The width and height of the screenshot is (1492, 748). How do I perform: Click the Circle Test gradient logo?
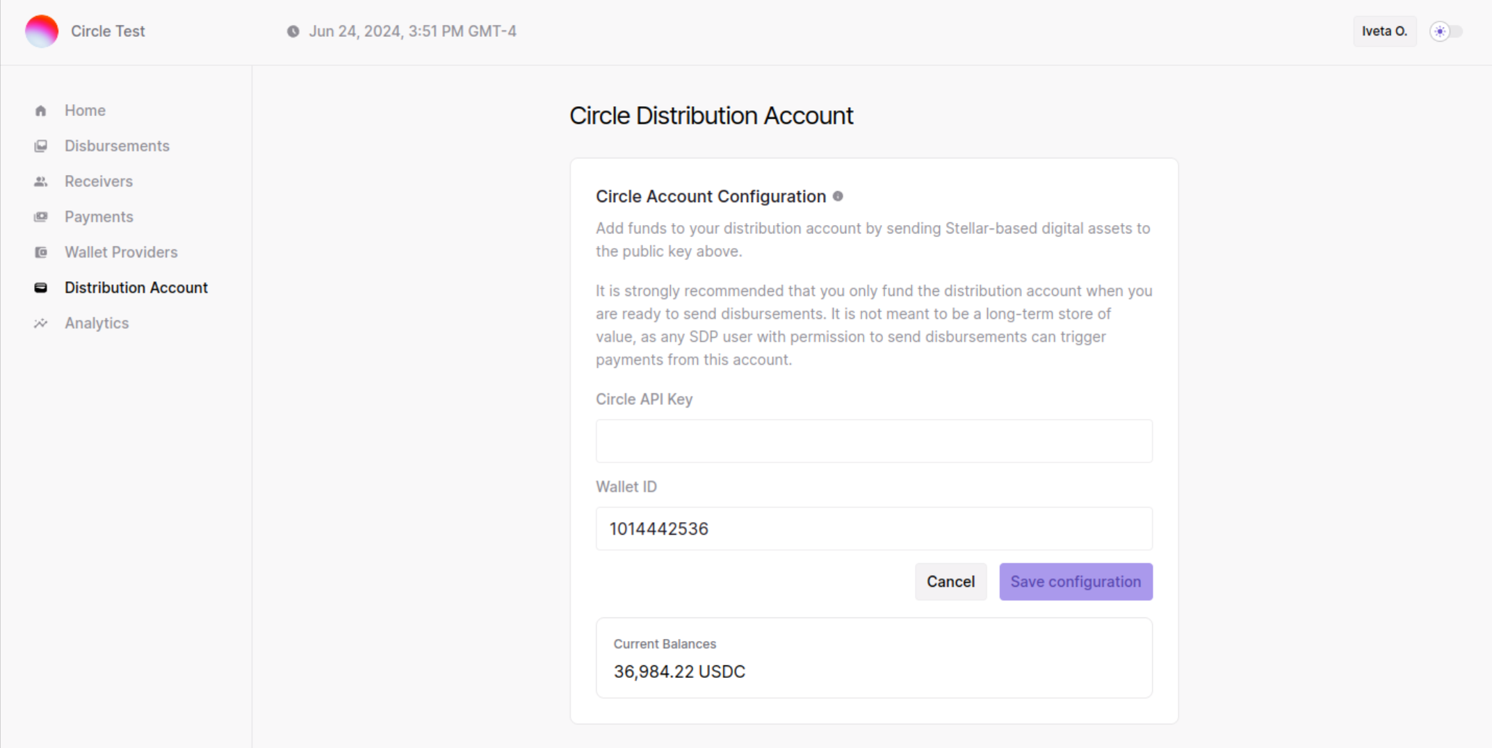[x=42, y=31]
